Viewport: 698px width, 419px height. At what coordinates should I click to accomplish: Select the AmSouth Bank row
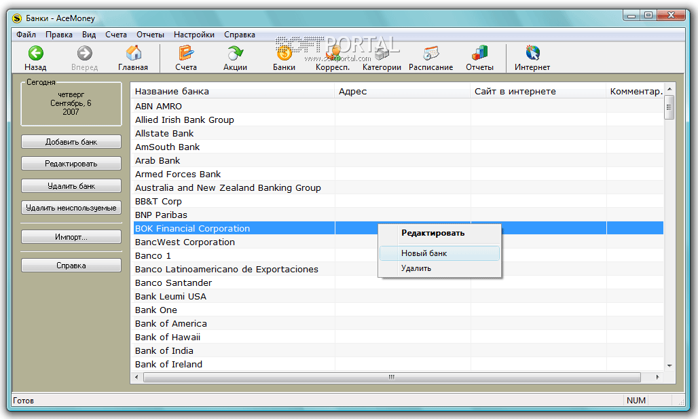(x=399, y=147)
